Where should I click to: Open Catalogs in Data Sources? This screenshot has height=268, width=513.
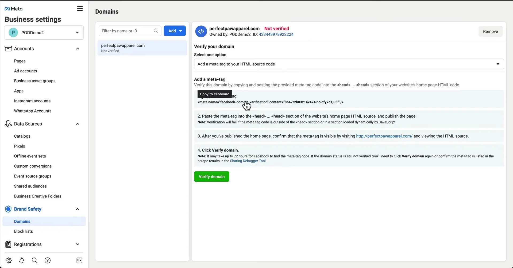pyautogui.click(x=22, y=136)
